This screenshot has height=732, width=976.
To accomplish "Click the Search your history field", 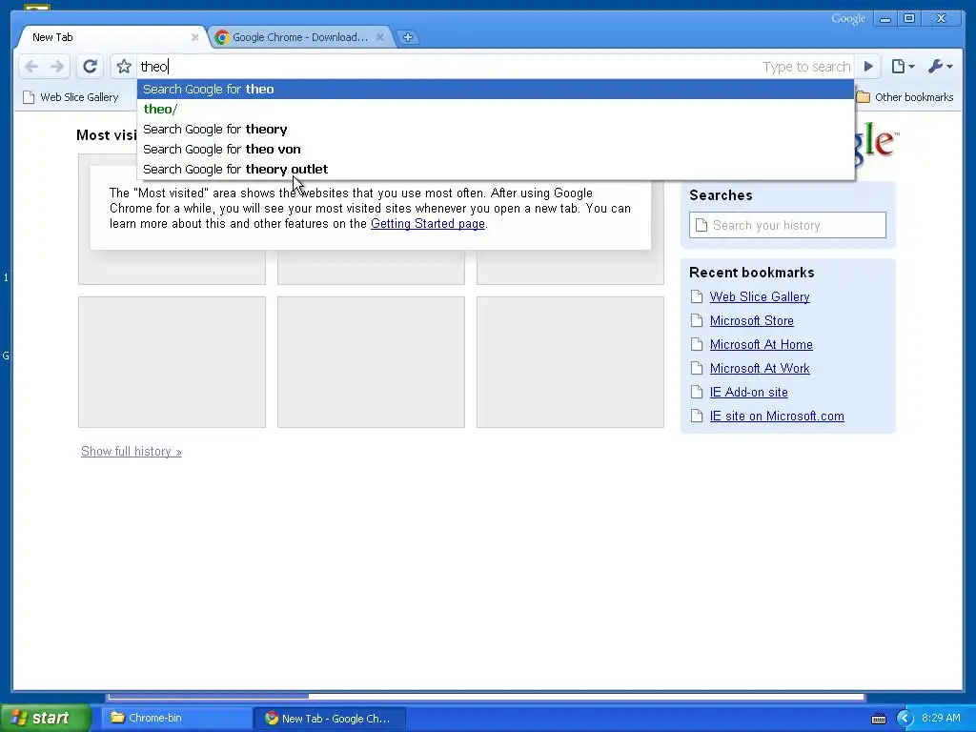I will pos(787,225).
